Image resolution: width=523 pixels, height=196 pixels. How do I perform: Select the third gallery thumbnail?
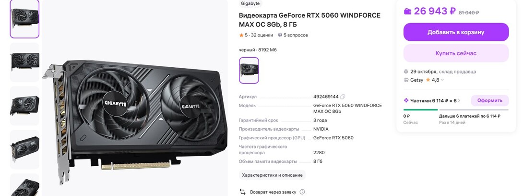24,106
